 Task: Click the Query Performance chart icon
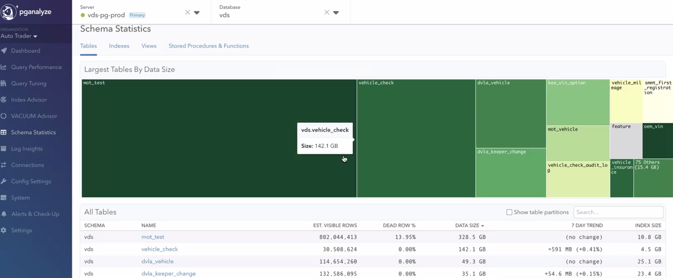pyautogui.click(x=4, y=67)
